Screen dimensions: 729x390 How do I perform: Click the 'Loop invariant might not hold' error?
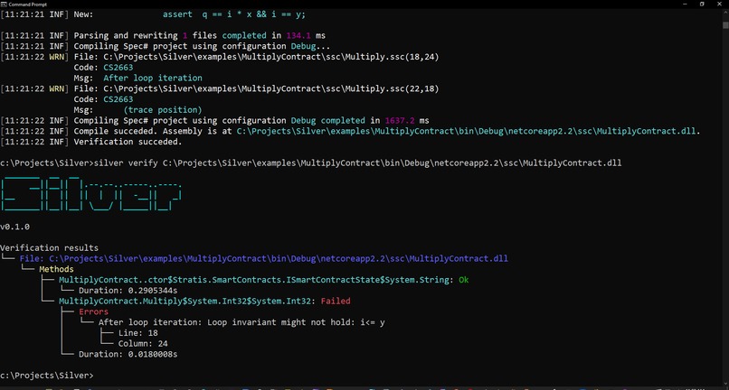point(241,322)
